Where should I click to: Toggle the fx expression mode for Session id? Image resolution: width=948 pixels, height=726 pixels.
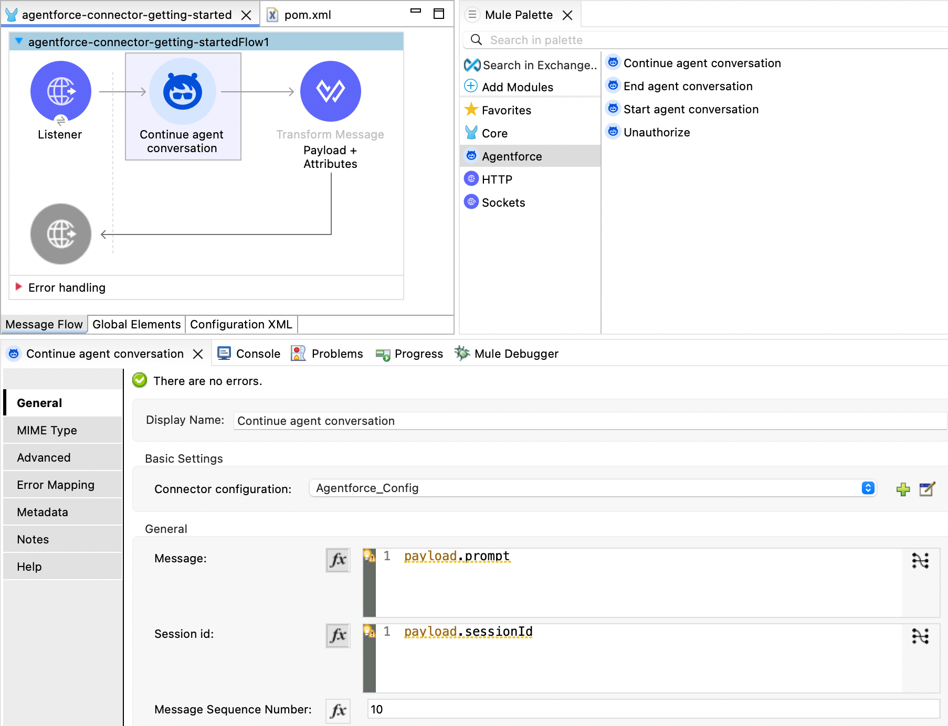click(338, 635)
